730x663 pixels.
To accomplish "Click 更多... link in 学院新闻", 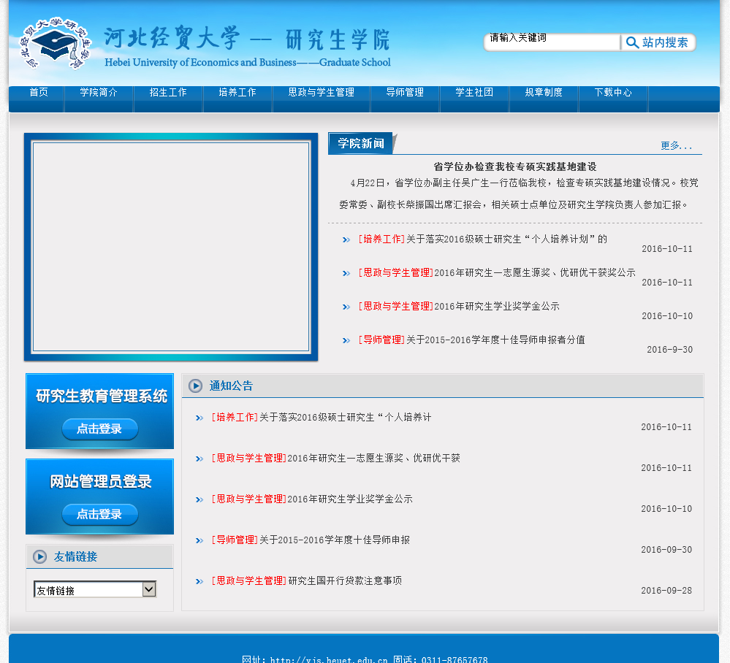I will [676, 145].
